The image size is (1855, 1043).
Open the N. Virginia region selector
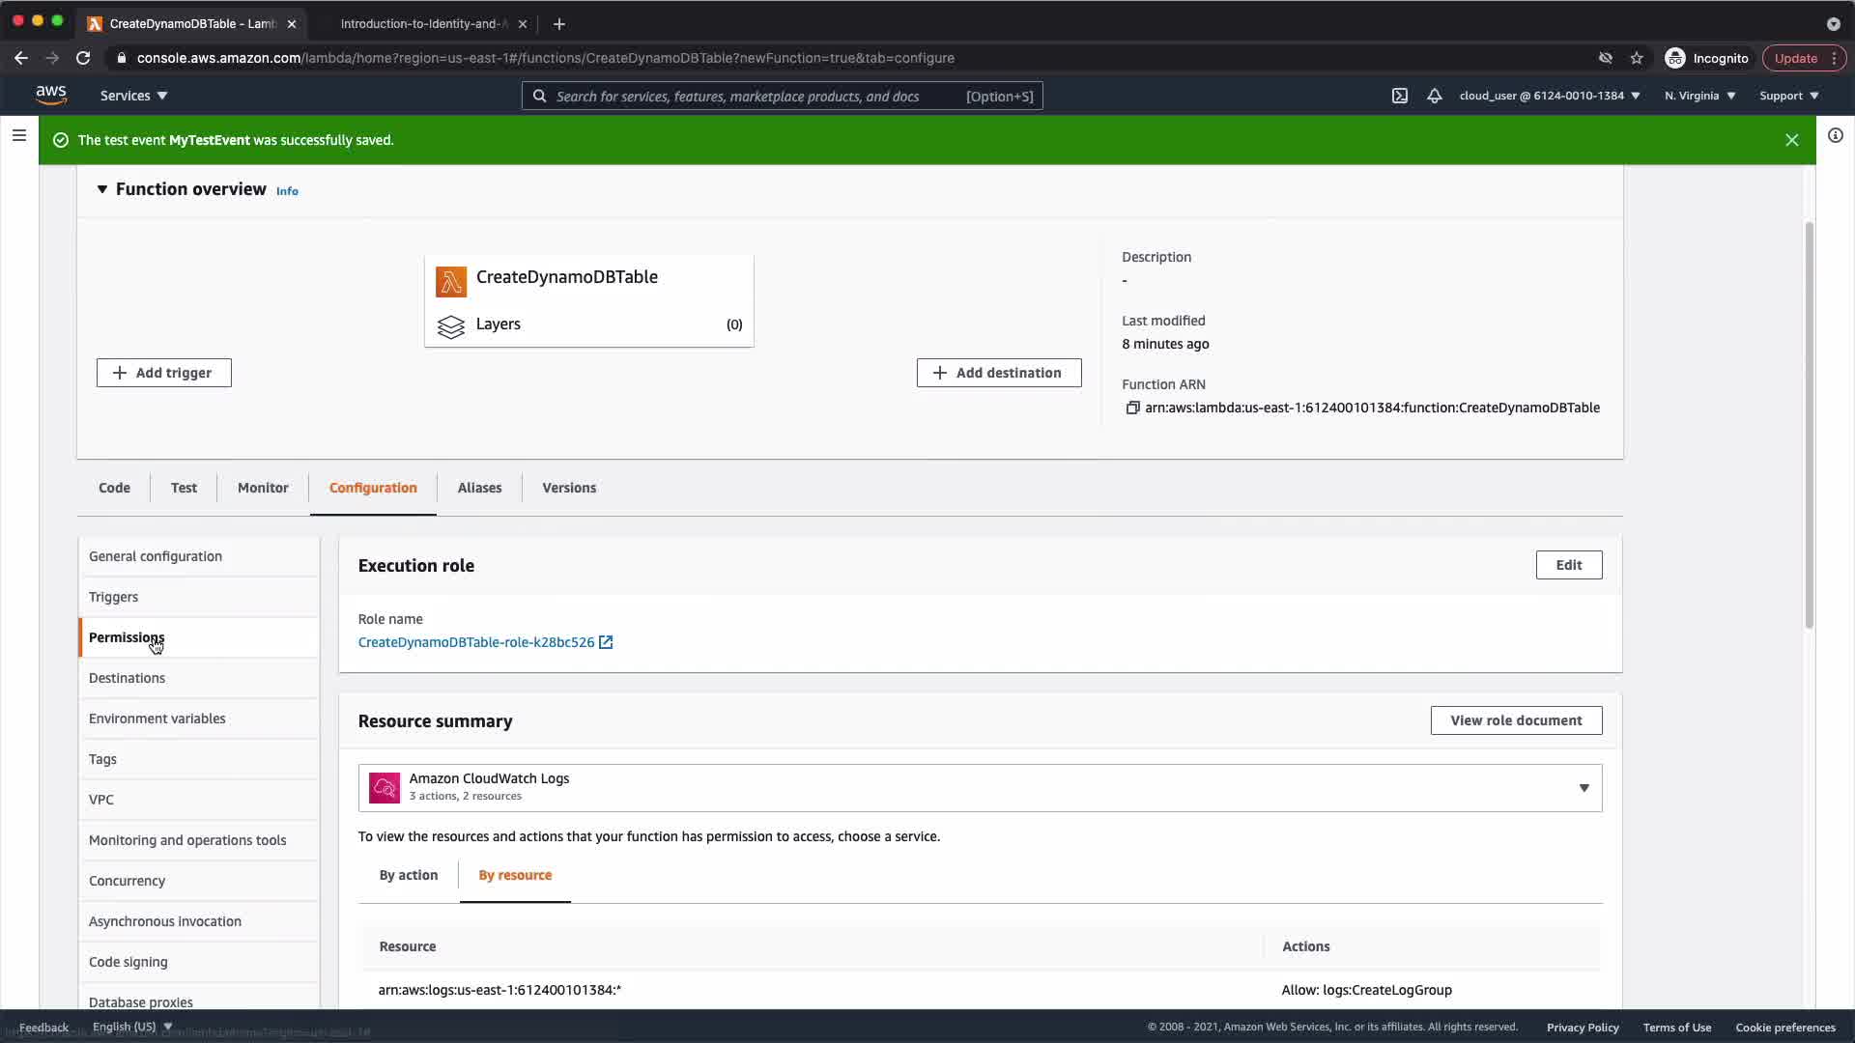(x=1699, y=96)
